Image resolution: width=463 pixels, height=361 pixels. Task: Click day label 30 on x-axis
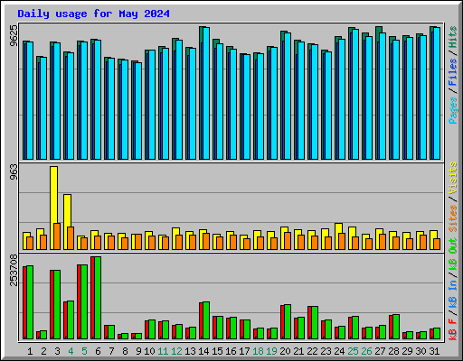[x=420, y=351]
